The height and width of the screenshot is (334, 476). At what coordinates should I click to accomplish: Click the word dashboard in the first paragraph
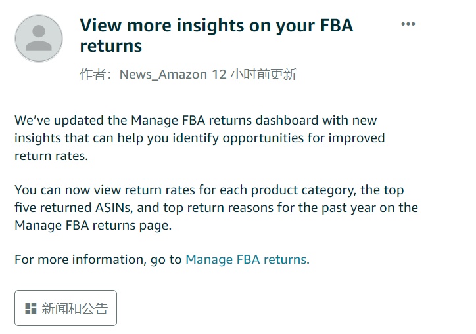tap(287, 120)
